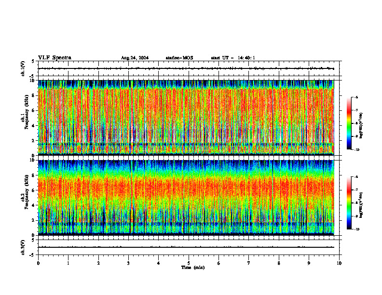Click the "VLF Spectra" plot title
The width and height of the screenshot is (382, 295).
tap(55, 58)
